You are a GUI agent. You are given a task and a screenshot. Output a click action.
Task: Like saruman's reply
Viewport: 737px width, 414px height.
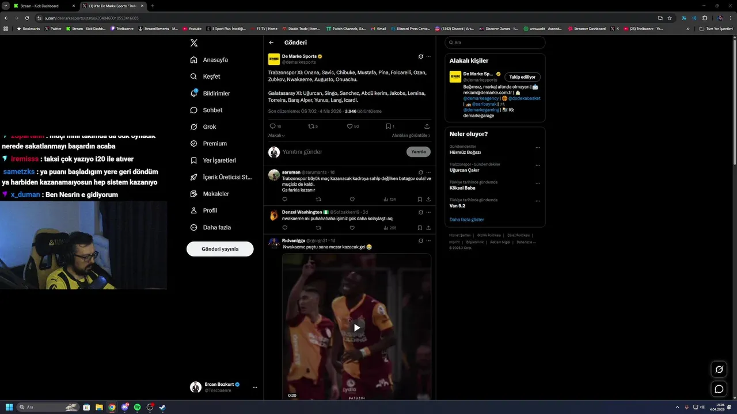tap(352, 200)
